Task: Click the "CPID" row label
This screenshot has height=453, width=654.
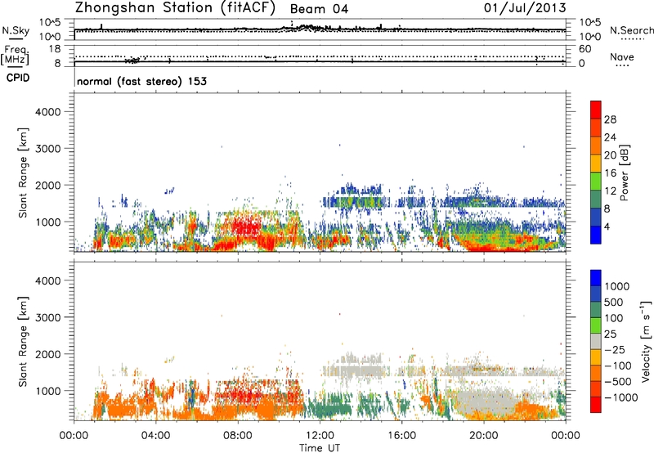Action: pyautogui.click(x=18, y=78)
